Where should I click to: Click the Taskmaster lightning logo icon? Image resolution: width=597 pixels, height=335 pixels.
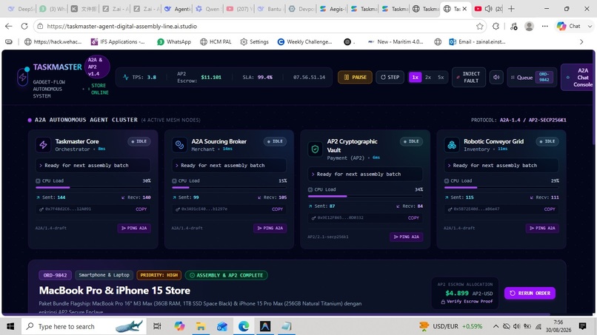pos(22,77)
